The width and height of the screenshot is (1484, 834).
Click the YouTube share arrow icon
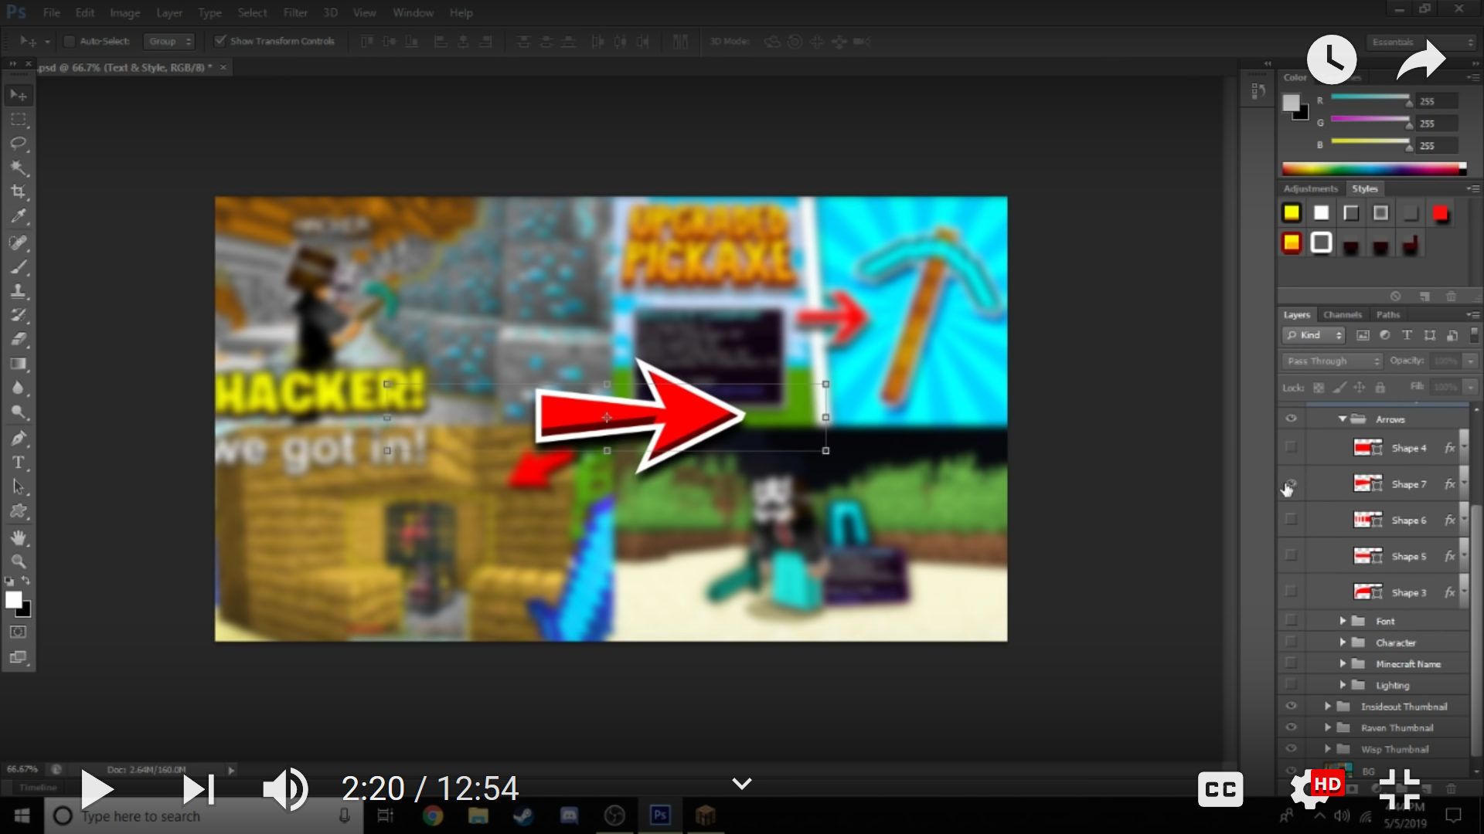click(x=1421, y=59)
